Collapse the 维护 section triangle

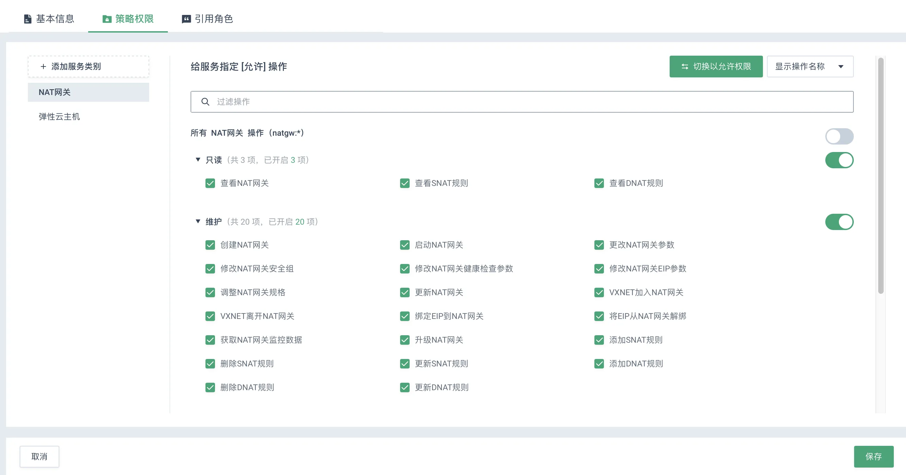coord(198,221)
